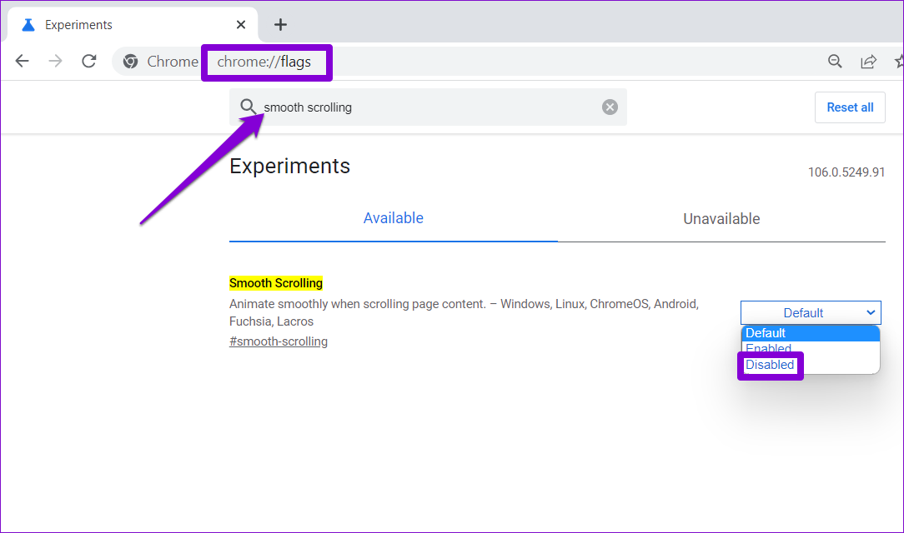Focus the chrome://flags address bar
Image resolution: width=904 pixels, height=533 pixels.
click(x=264, y=62)
